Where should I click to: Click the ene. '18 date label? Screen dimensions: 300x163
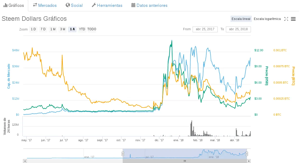point(178,140)
